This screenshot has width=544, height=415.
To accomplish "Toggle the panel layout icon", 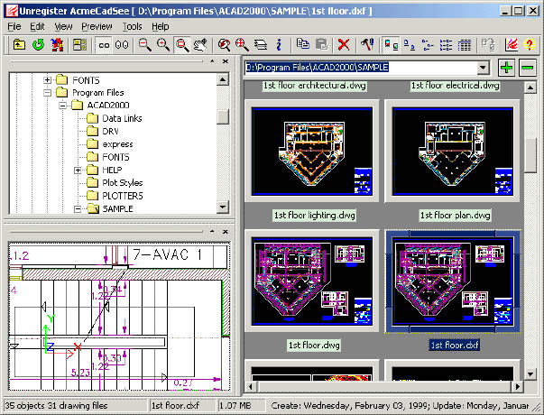I will tap(79, 45).
